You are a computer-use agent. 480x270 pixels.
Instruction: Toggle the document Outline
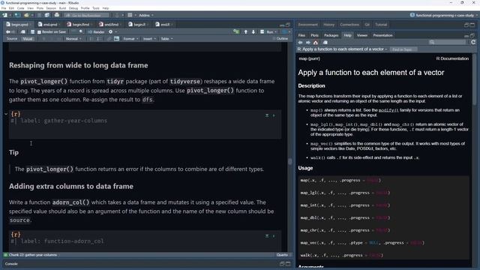click(x=280, y=39)
